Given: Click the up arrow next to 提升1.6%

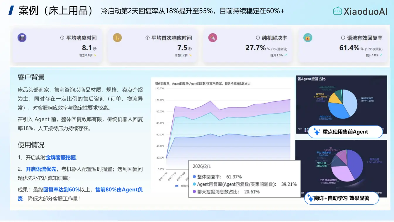Looking at the screenshot, I should tap(286, 55).
